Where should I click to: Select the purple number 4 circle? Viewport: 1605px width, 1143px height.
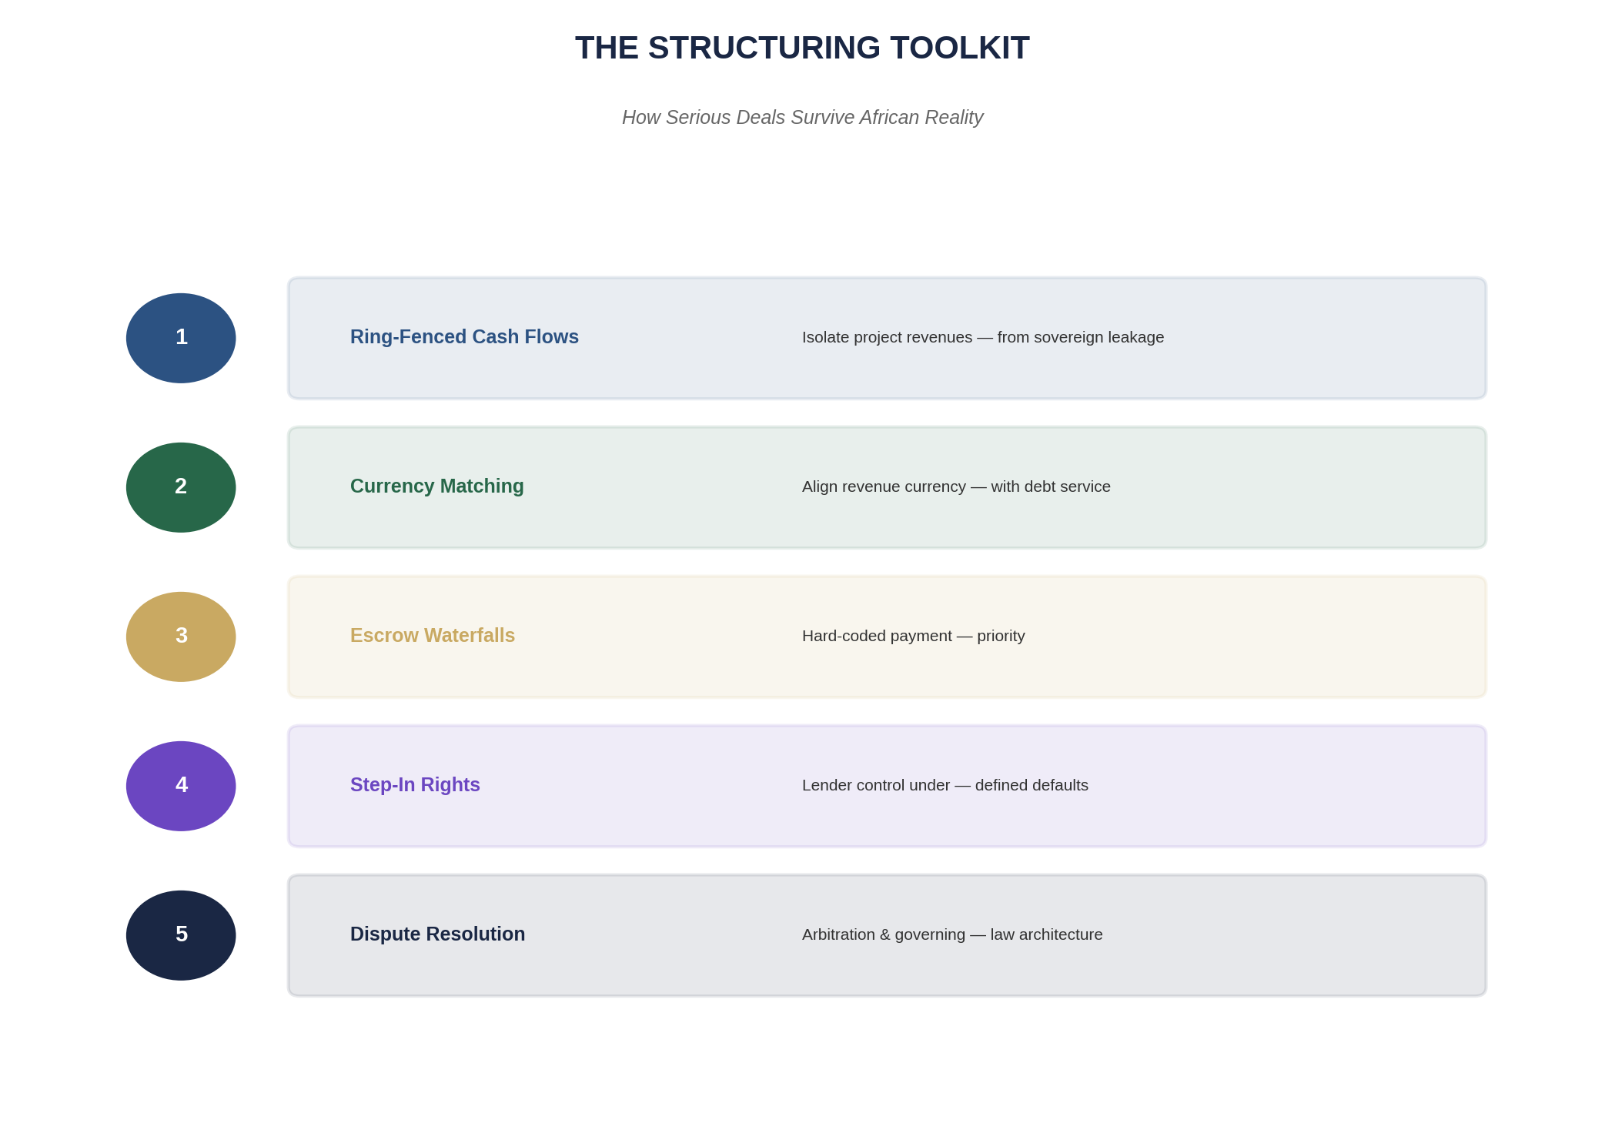180,785
